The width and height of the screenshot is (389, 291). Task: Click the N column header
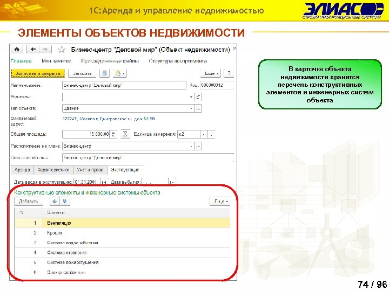pos(28,212)
